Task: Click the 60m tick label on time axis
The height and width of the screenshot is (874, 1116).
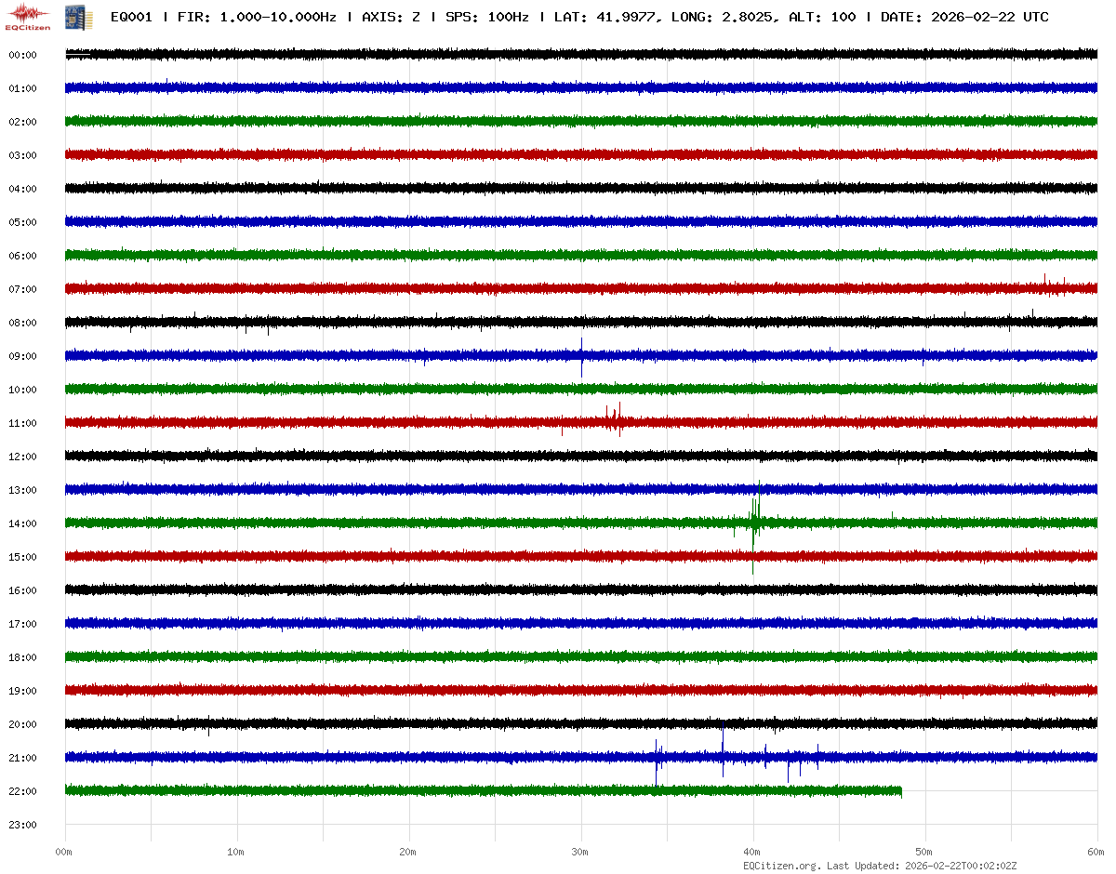Action: [1096, 852]
